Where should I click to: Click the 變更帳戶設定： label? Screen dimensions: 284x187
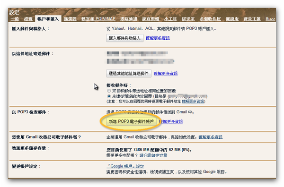coord(26,166)
